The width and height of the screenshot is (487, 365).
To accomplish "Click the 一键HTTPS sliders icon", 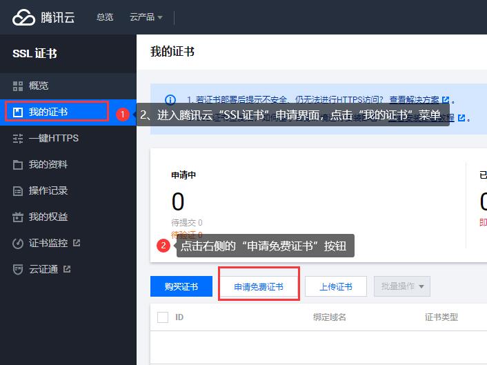I will (x=18, y=139).
